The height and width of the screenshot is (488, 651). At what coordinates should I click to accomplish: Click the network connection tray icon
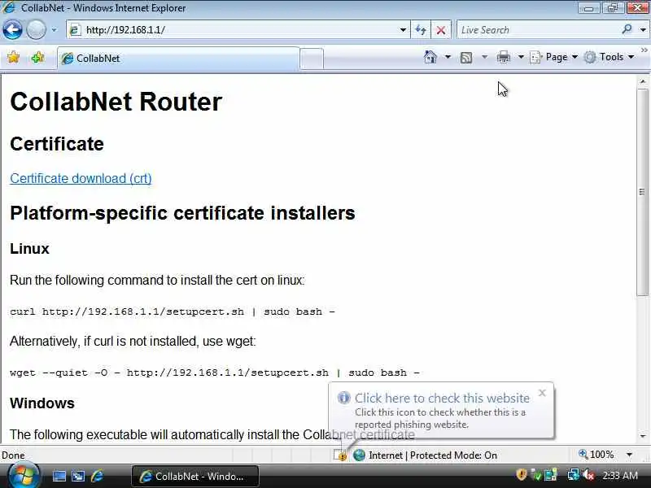pyautogui.click(x=574, y=475)
